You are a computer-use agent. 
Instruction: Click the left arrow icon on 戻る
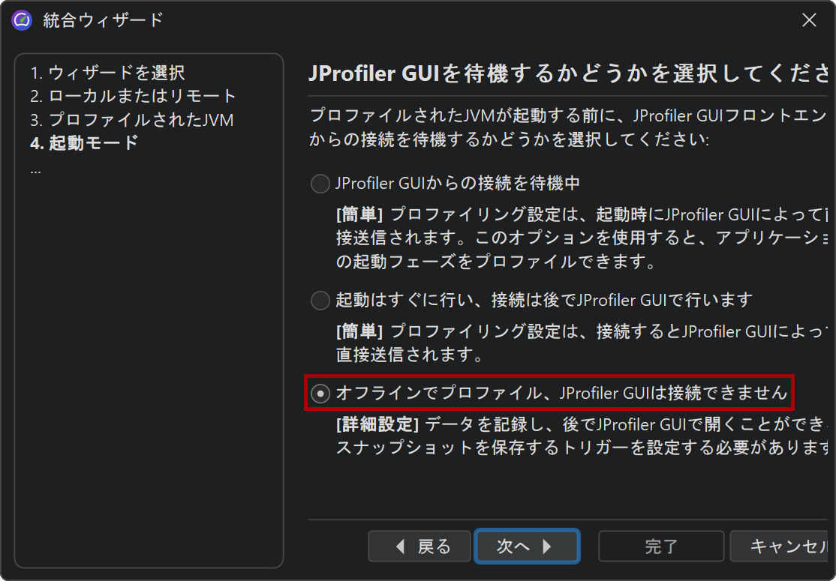click(x=401, y=547)
